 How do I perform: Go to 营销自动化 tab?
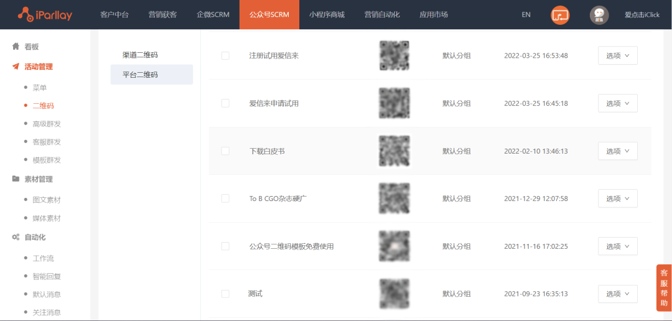382,14
